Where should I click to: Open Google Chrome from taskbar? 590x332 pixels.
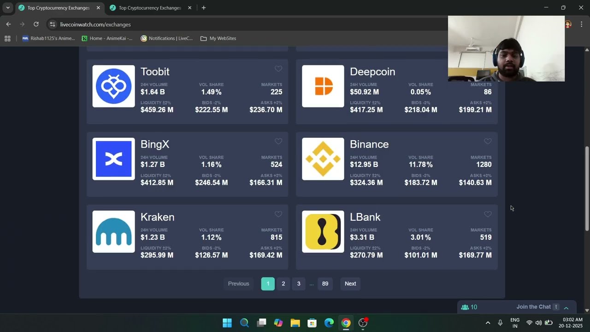pyautogui.click(x=346, y=323)
